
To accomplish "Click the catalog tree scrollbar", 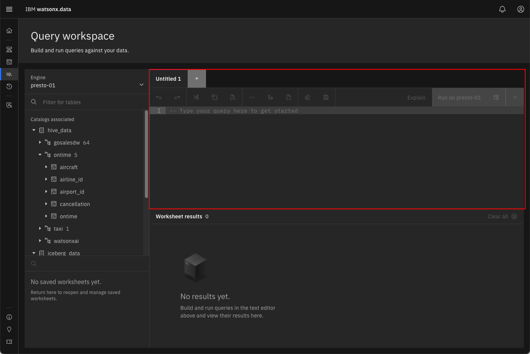I will 146,154.
